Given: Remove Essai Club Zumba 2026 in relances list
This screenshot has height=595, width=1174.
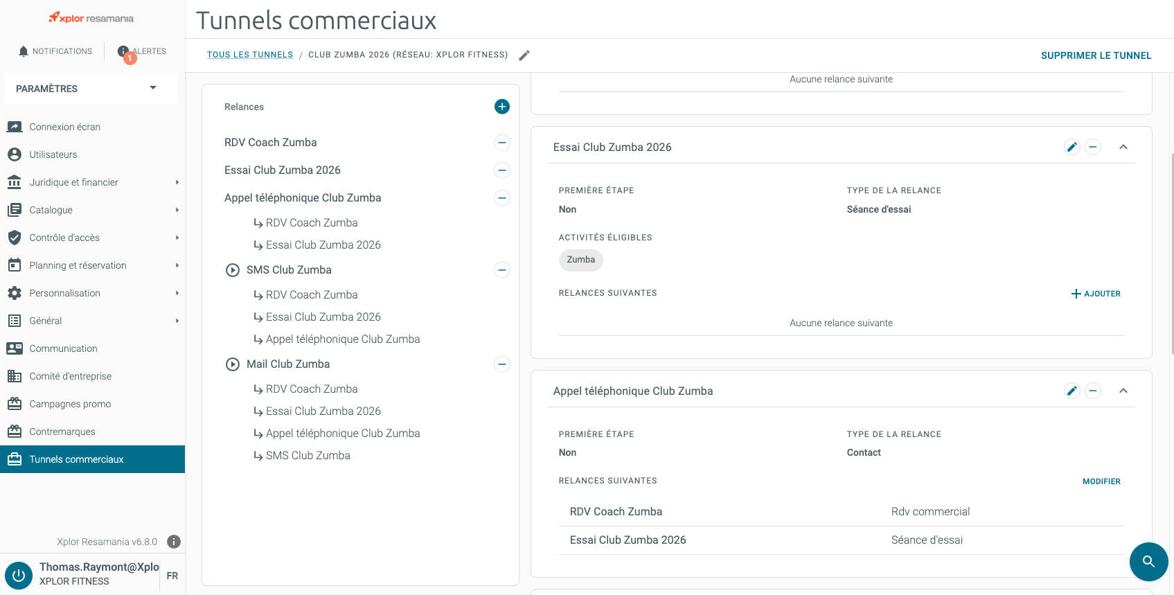Looking at the screenshot, I should tap(502, 170).
